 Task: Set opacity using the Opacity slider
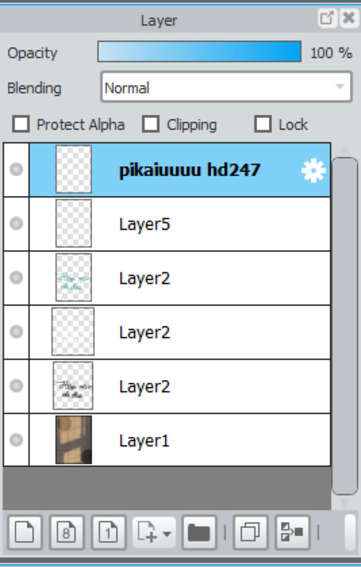point(200,52)
